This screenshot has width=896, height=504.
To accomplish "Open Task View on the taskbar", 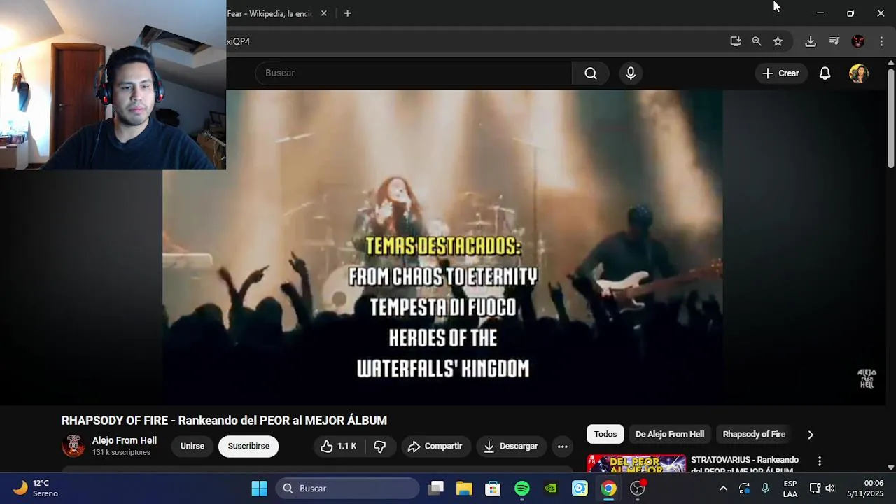I will pyautogui.click(x=436, y=489).
